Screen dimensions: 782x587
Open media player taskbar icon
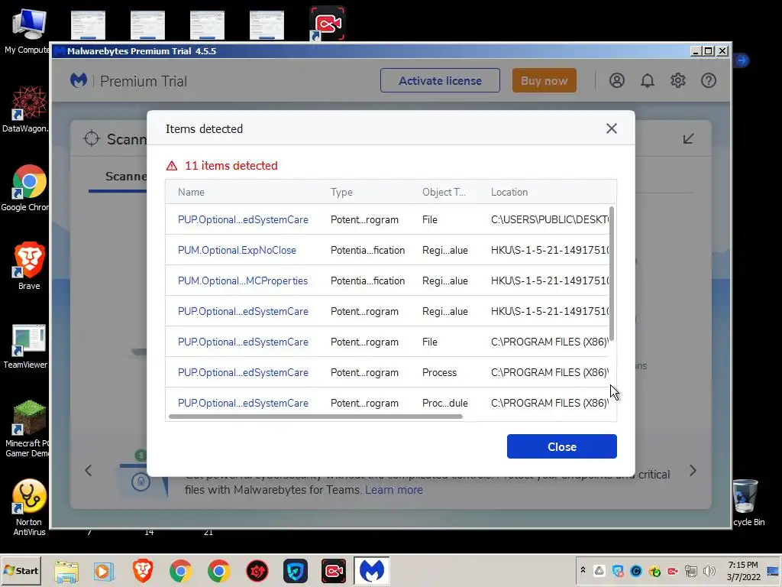pyautogui.click(x=104, y=571)
